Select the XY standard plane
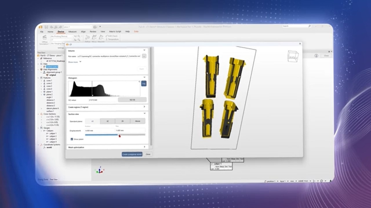This screenshot has width=371, height=208. pyautogui.click(x=92, y=121)
